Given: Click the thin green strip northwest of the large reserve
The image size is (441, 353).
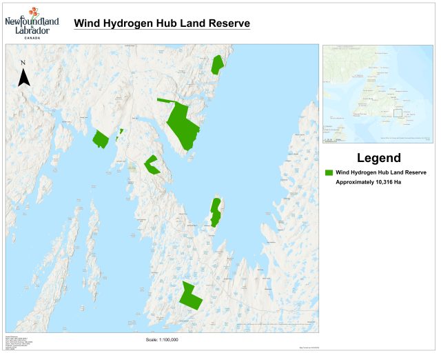Looking at the screenshot, I should tap(164, 101).
